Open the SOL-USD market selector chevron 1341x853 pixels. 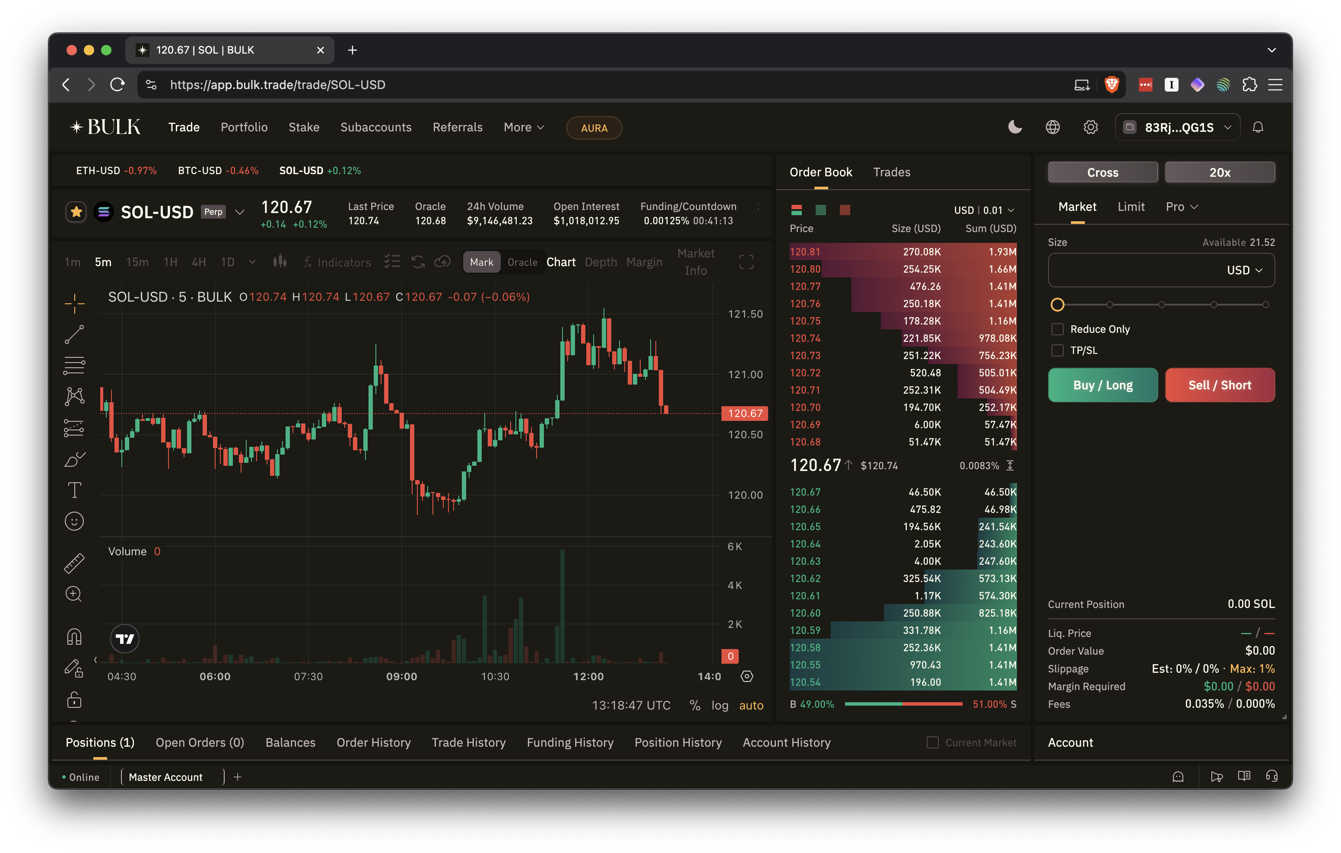pos(239,212)
